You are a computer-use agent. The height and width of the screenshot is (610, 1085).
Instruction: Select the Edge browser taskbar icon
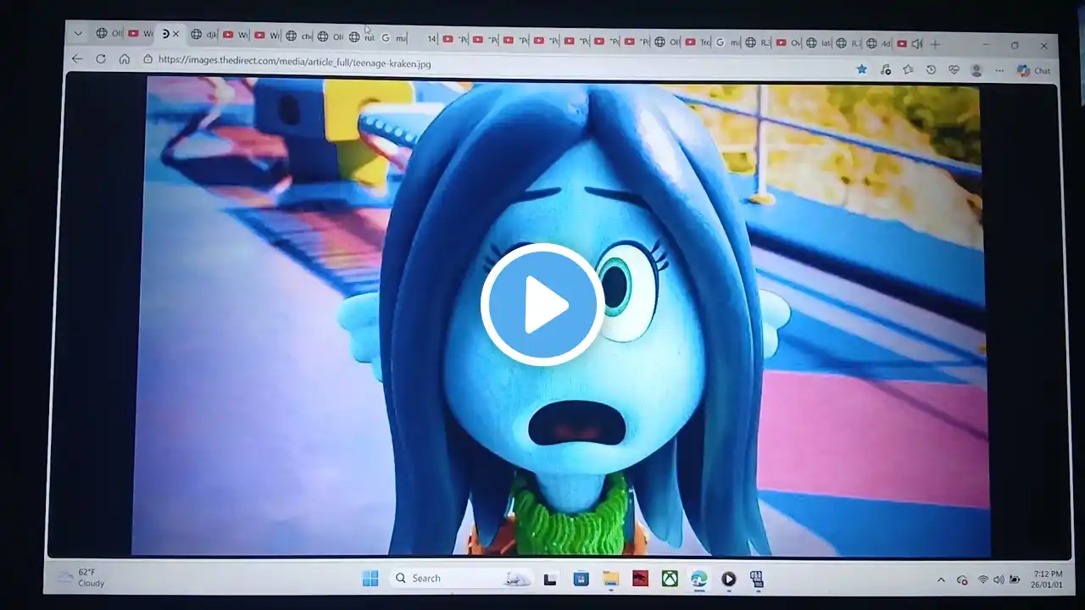(x=698, y=579)
